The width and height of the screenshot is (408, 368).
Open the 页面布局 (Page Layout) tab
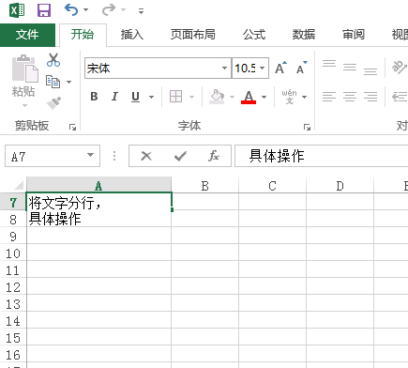tap(193, 35)
